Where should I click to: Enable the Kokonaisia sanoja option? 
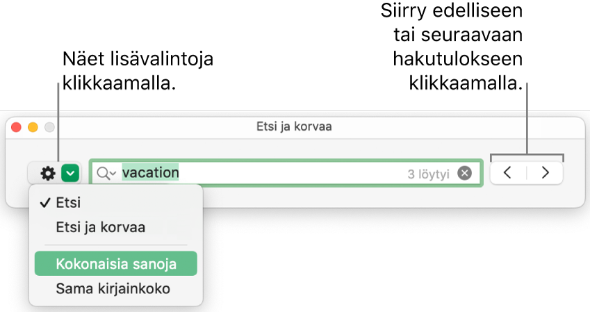pyautogui.click(x=115, y=264)
